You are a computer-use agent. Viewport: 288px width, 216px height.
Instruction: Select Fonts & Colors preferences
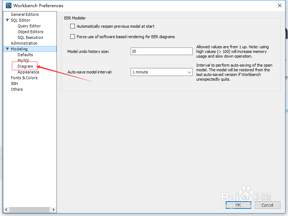pos(24,78)
